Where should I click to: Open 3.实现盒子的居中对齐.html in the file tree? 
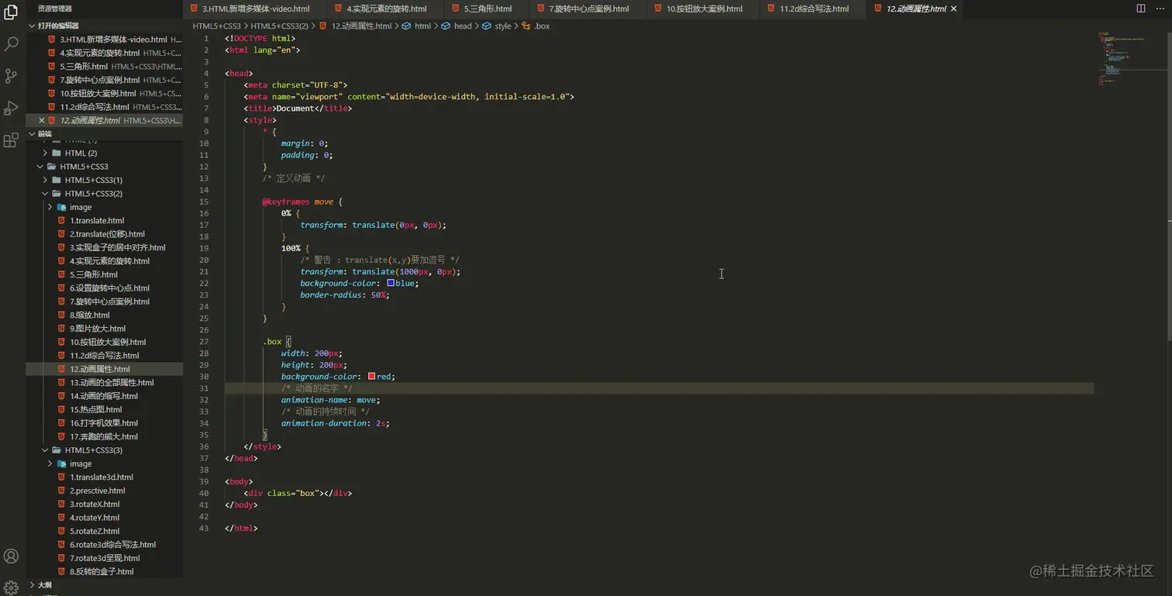pos(117,247)
